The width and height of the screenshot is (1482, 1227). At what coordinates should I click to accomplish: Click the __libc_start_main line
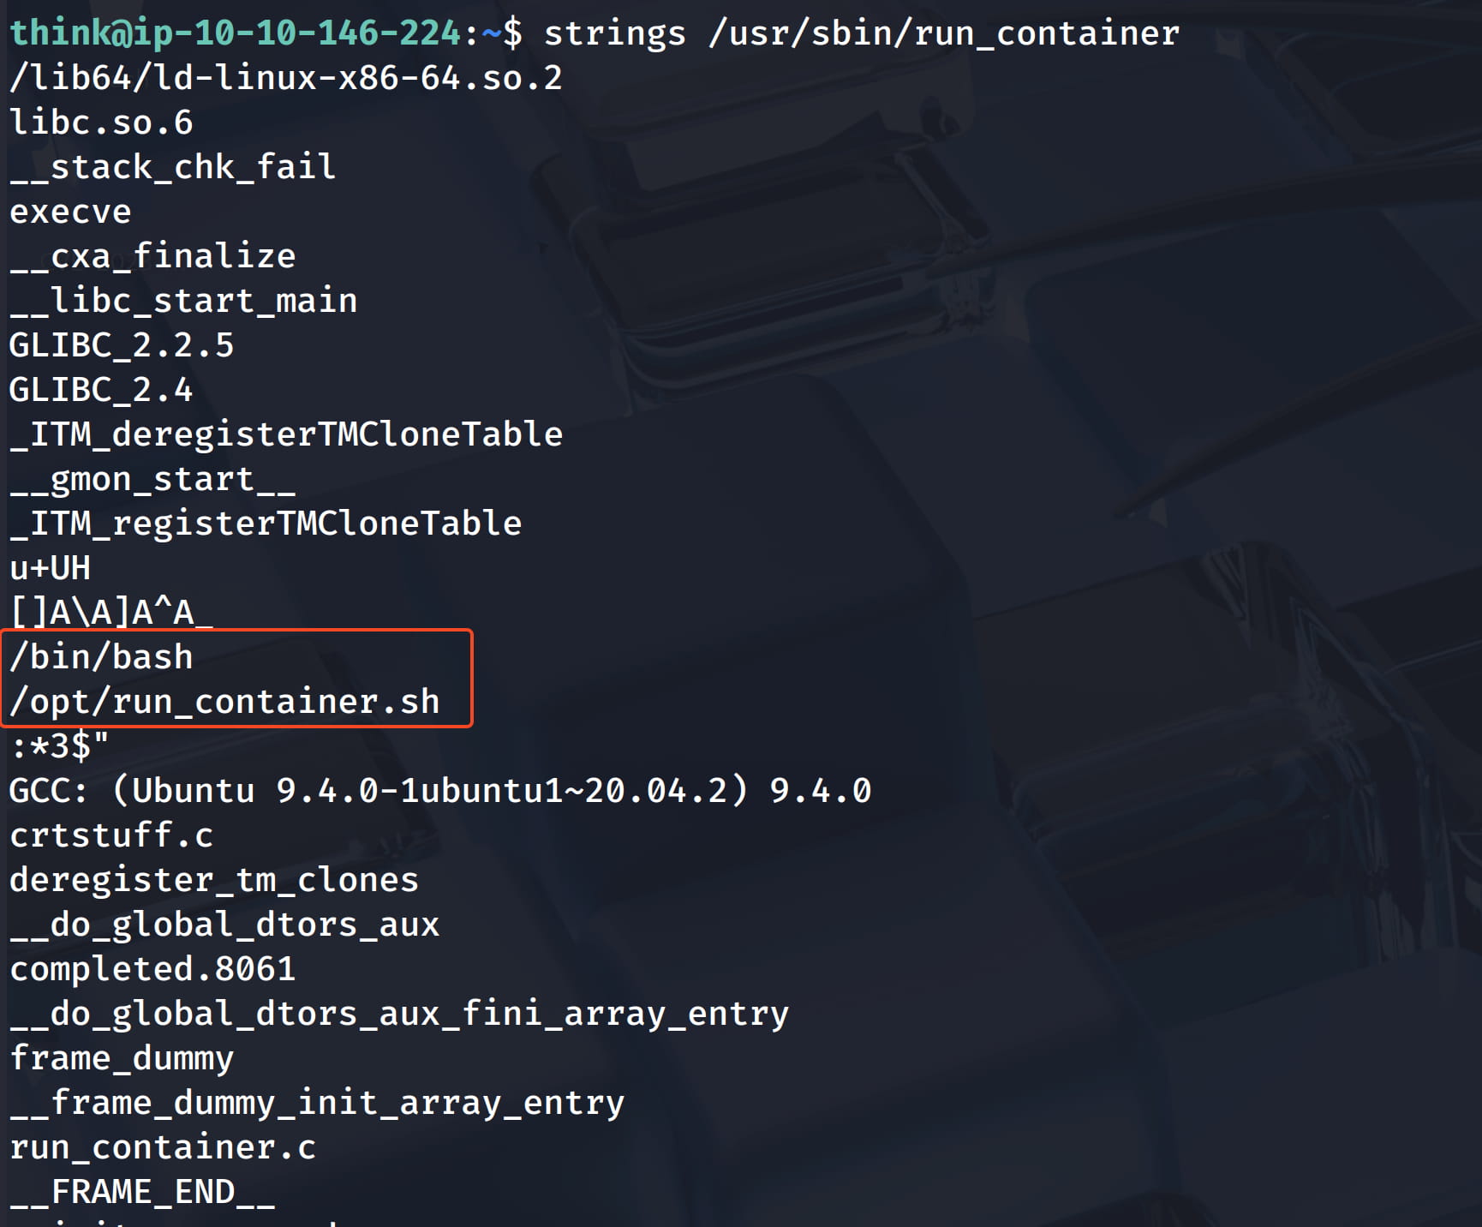[x=183, y=301]
